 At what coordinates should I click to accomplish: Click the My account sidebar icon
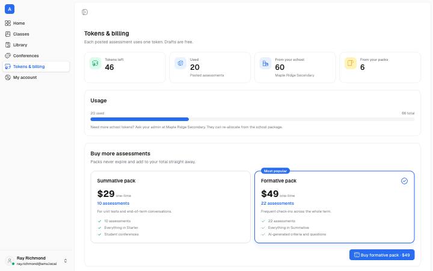point(8,78)
